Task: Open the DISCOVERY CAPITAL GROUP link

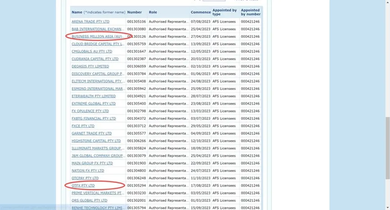Action: tap(98, 74)
